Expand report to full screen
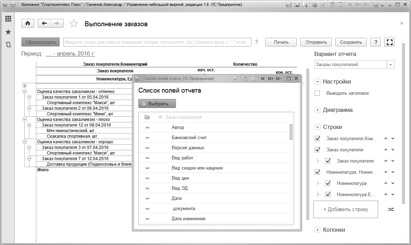The height and width of the screenshot is (245, 411). point(389,42)
